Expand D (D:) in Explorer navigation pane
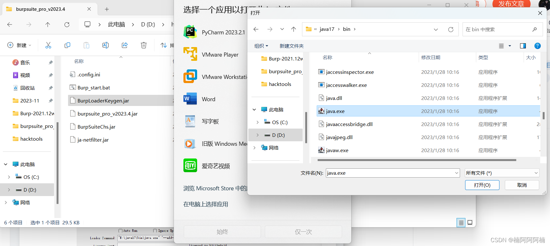Image resolution: width=550 pixels, height=246 pixels. [x=9, y=190]
